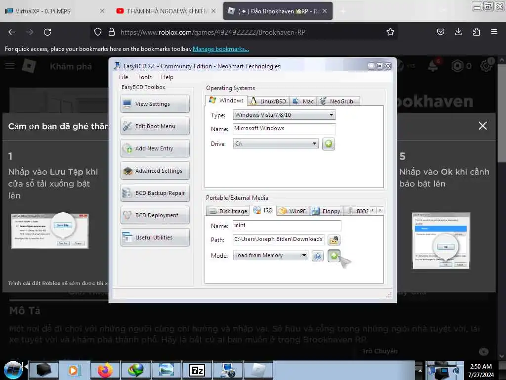The height and width of the screenshot is (380, 506).
Task: Open Roblox settings gear icon
Action: coord(486,66)
